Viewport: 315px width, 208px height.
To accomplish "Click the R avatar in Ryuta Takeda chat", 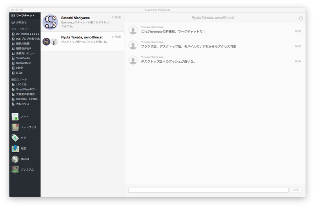I will click(x=46, y=42).
